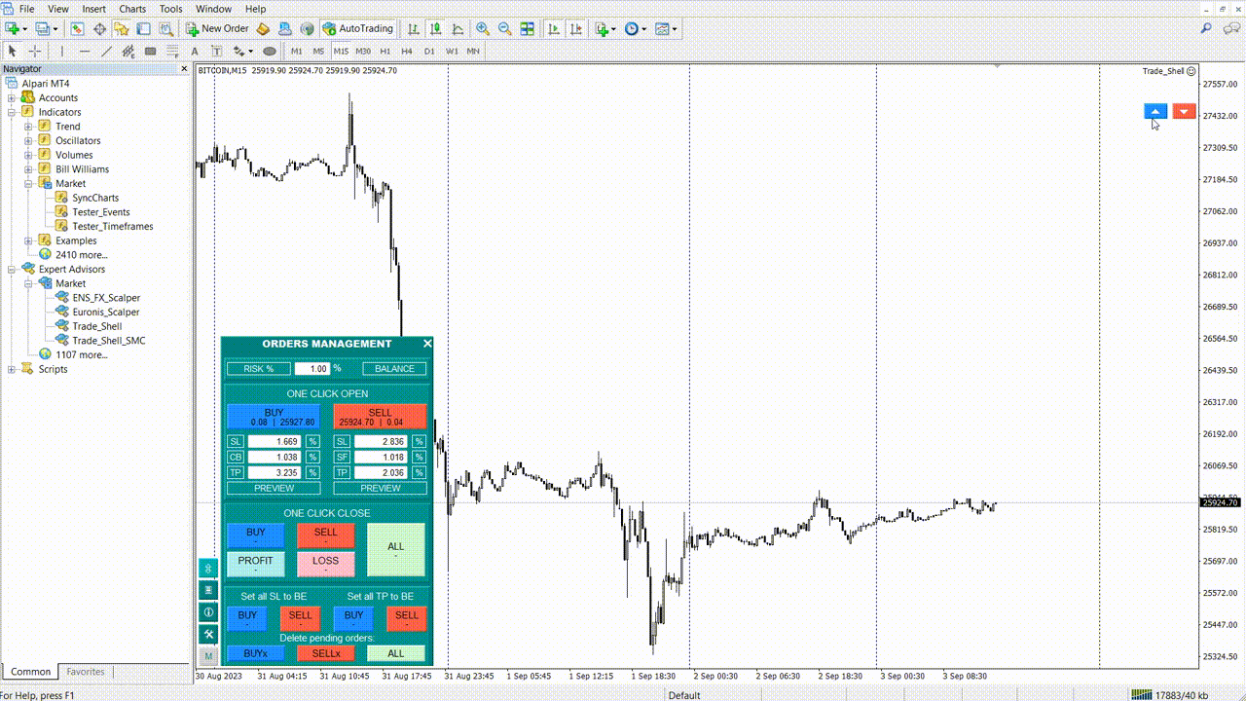Expand the Examples folder in Navigator

[30, 240]
